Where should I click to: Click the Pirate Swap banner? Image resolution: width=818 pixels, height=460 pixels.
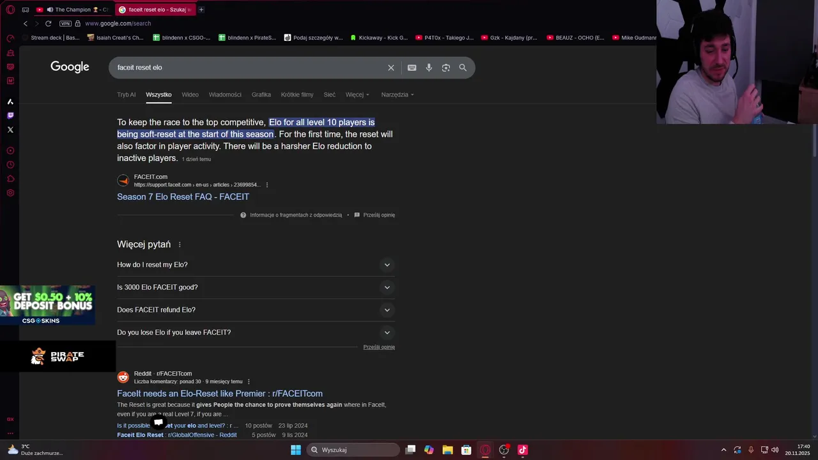[58, 356]
